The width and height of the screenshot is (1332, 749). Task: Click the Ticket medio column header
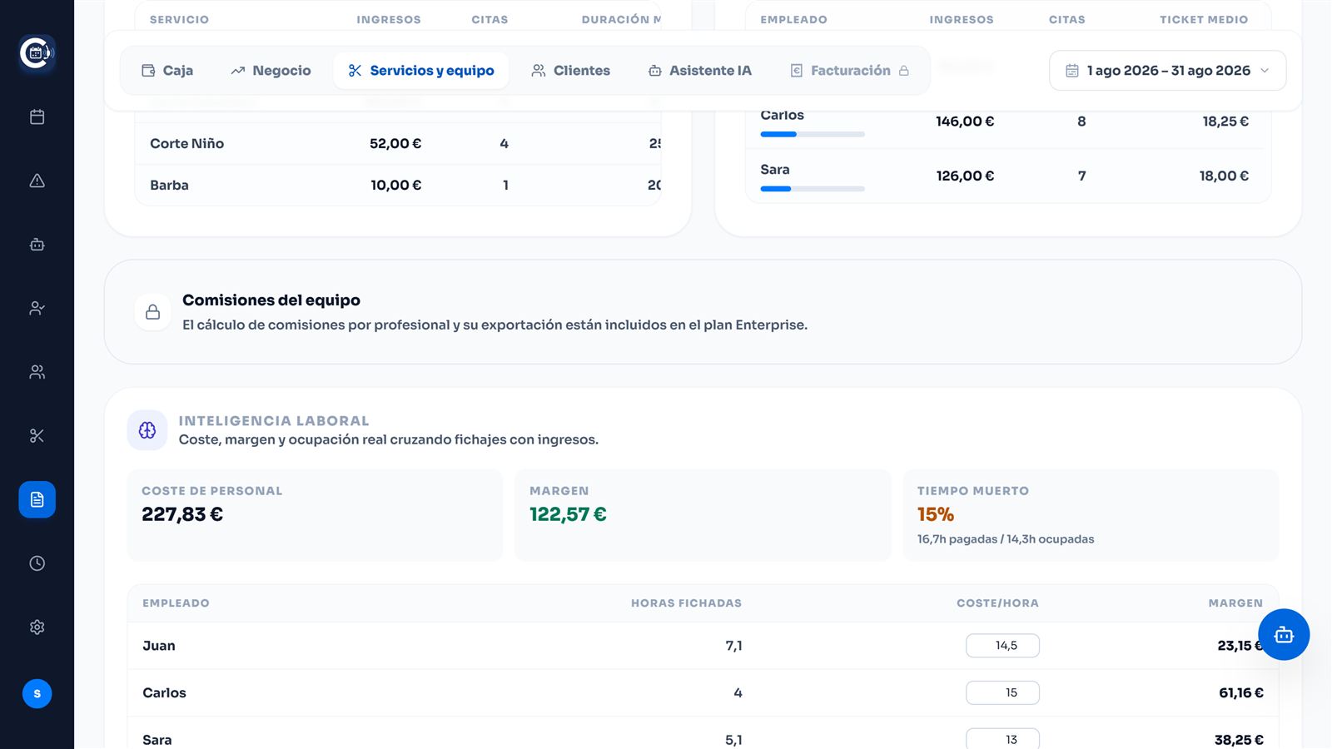1204,19
